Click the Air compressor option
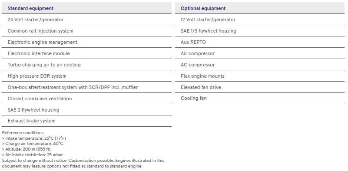This screenshot has height=171, width=348. pos(260,53)
